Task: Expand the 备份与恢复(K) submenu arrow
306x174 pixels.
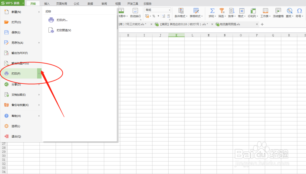Action: (x=39, y=105)
